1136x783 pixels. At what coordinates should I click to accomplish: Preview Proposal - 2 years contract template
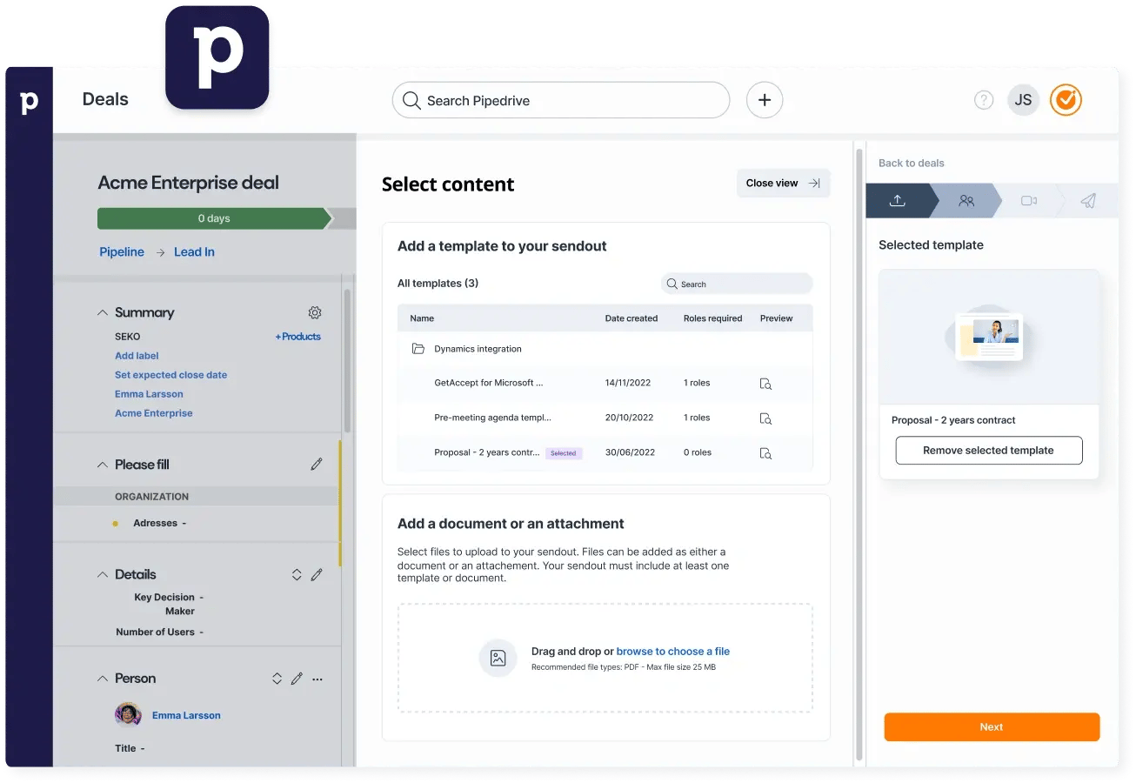pyautogui.click(x=765, y=453)
